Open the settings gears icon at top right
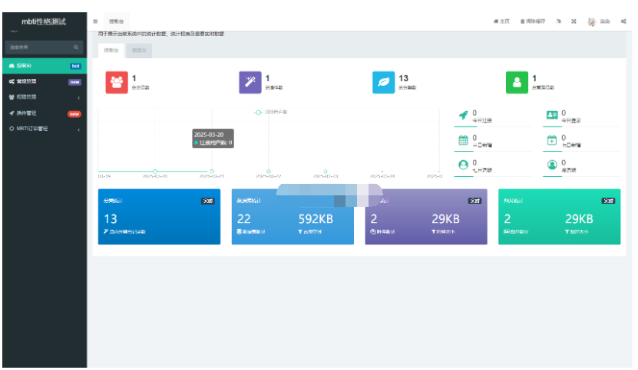 (623, 21)
